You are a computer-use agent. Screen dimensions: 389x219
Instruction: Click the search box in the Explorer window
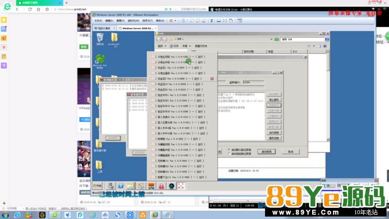302,39
